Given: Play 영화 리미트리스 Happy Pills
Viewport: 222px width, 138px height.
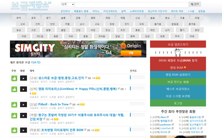Looking at the screenshot, I should (23, 89).
